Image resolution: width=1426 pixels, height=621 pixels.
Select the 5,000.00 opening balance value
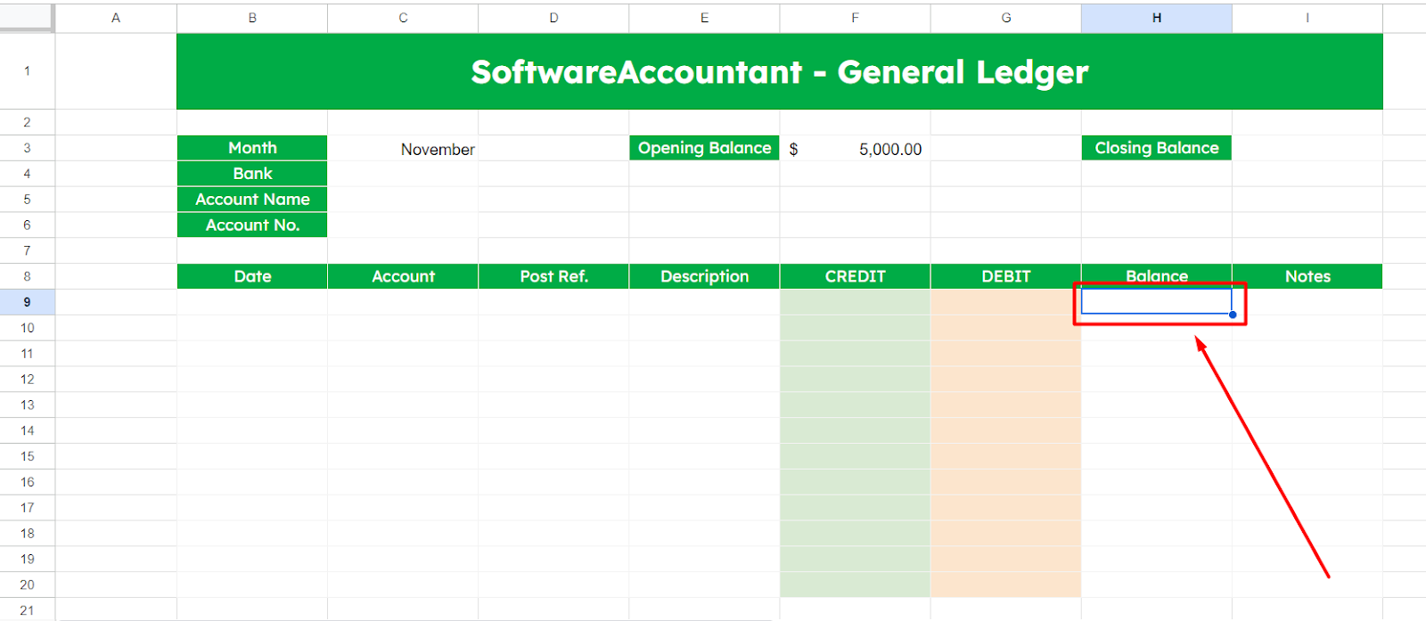point(855,149)
